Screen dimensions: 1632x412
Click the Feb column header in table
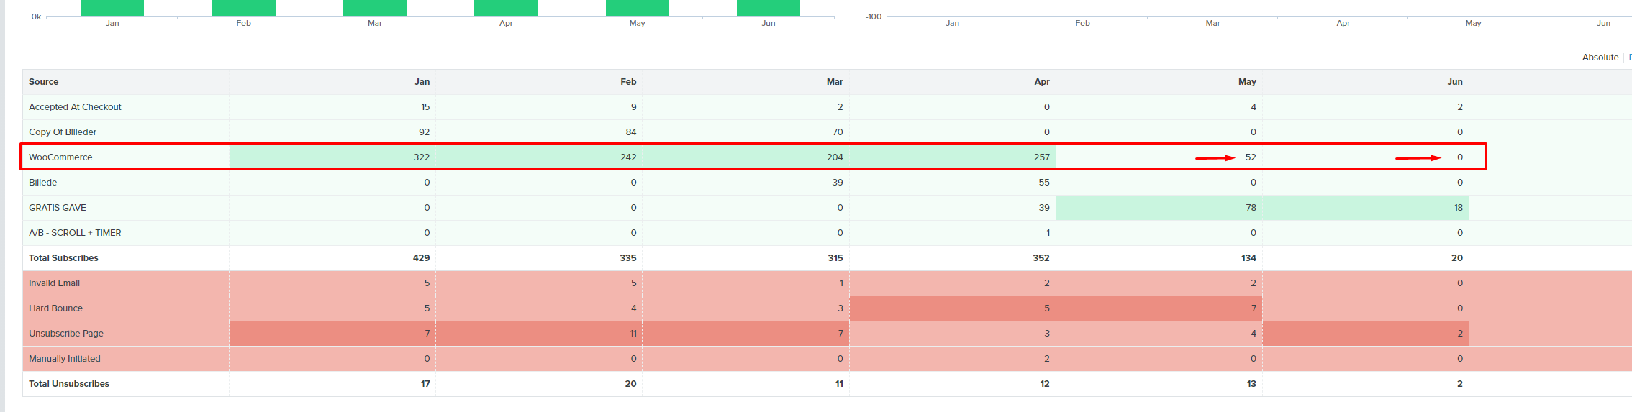(x=628, y=82)
